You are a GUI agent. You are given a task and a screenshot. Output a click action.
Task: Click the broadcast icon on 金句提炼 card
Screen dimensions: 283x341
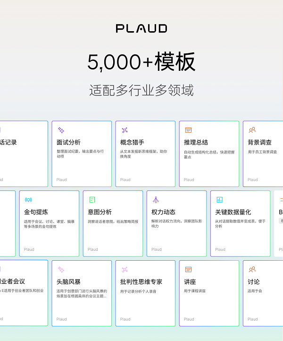pyautogui.click(x=28, y=200)
